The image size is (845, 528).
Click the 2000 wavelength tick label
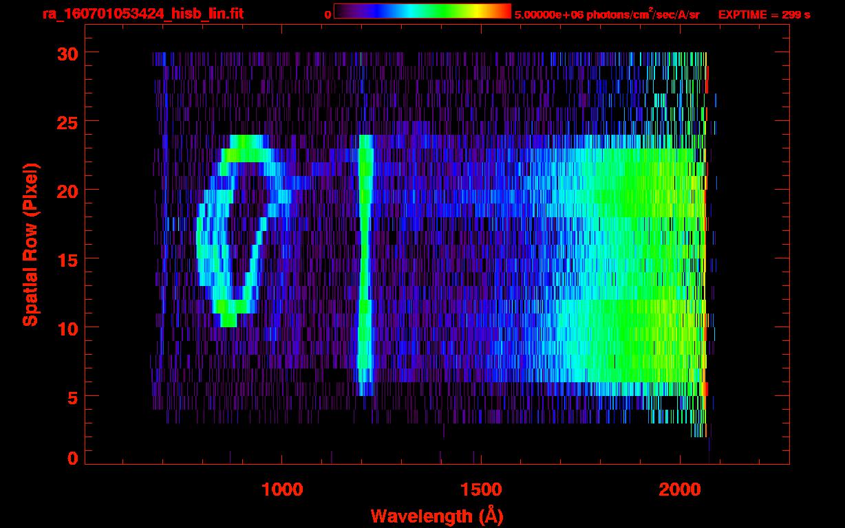679,489
